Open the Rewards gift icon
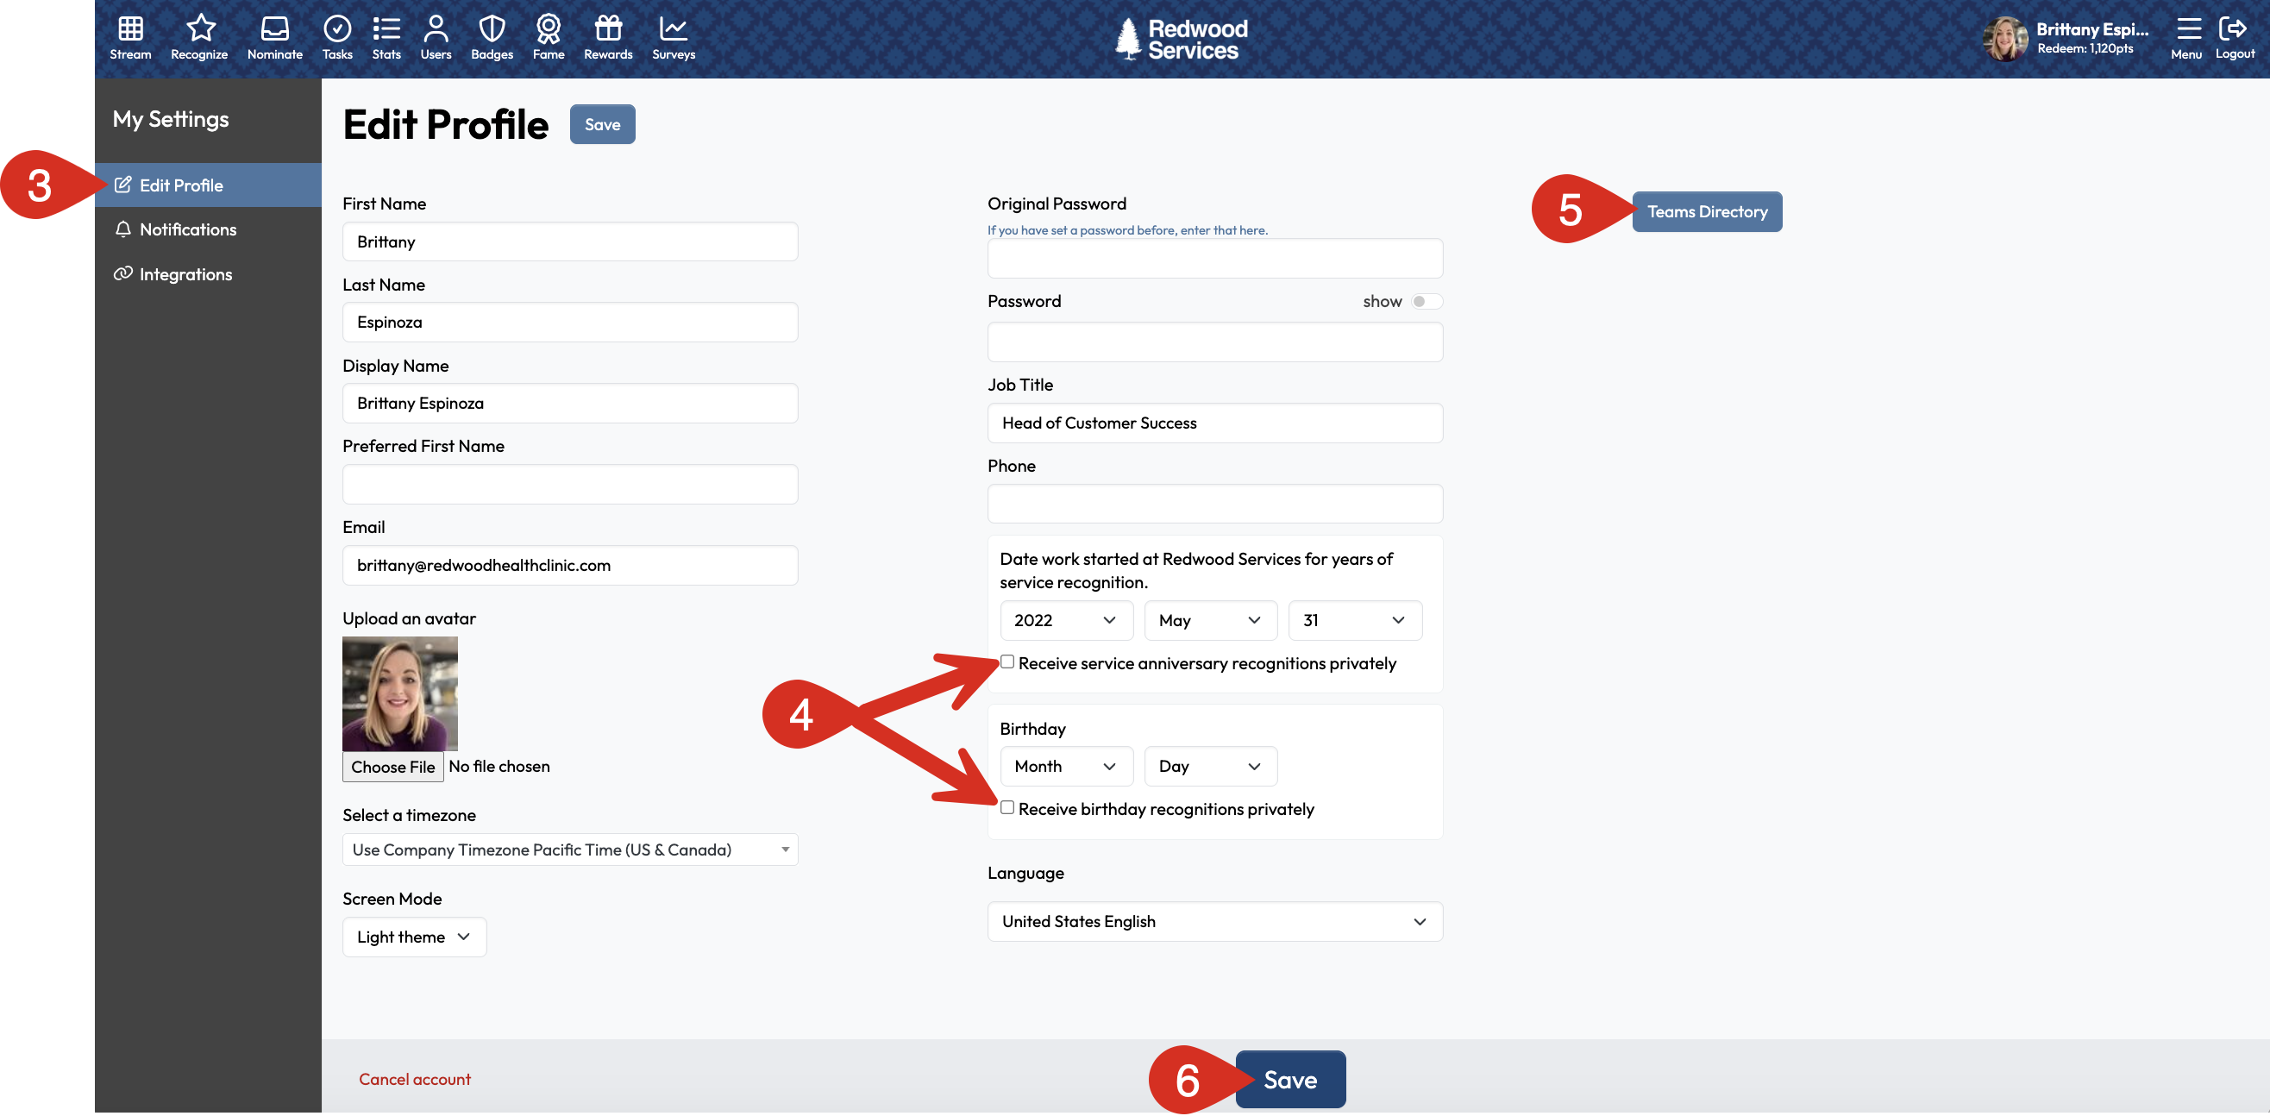 [608, 29]
